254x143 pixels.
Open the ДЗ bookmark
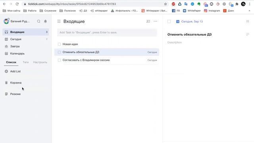tap(83, 11)
